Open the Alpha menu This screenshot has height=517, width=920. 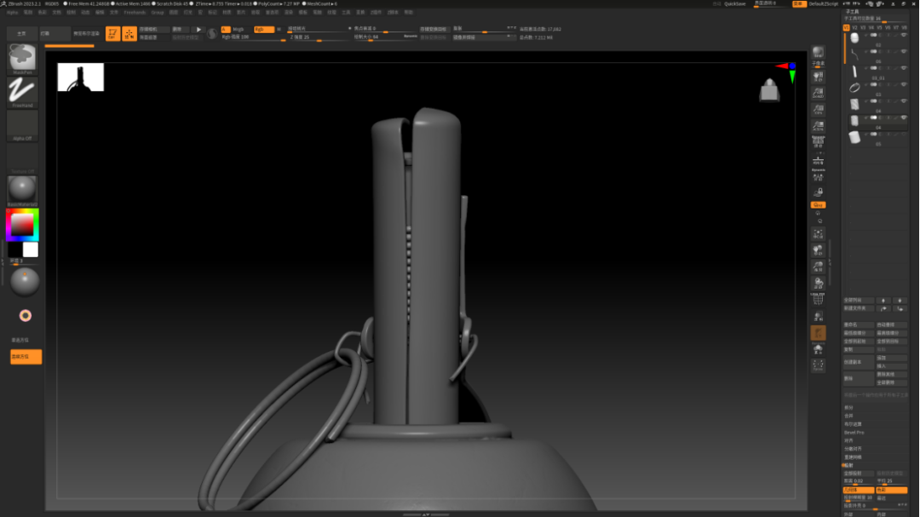12,12
